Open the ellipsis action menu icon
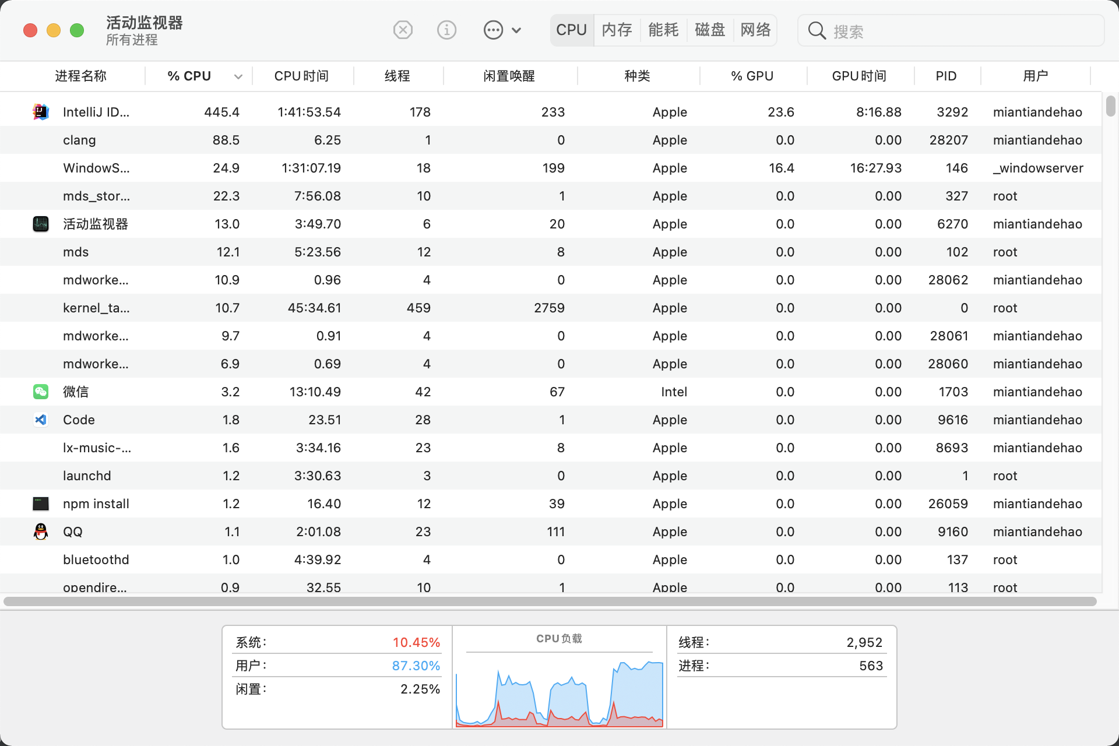Viewport: 1119px width, 746px height. [x=493, y=30]
